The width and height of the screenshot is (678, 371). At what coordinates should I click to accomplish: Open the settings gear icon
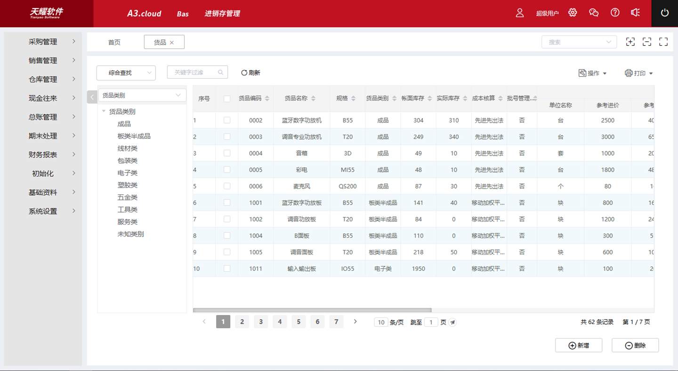(x=573, y=13)
